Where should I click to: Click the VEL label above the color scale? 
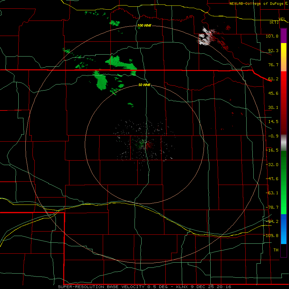point(282,19)
